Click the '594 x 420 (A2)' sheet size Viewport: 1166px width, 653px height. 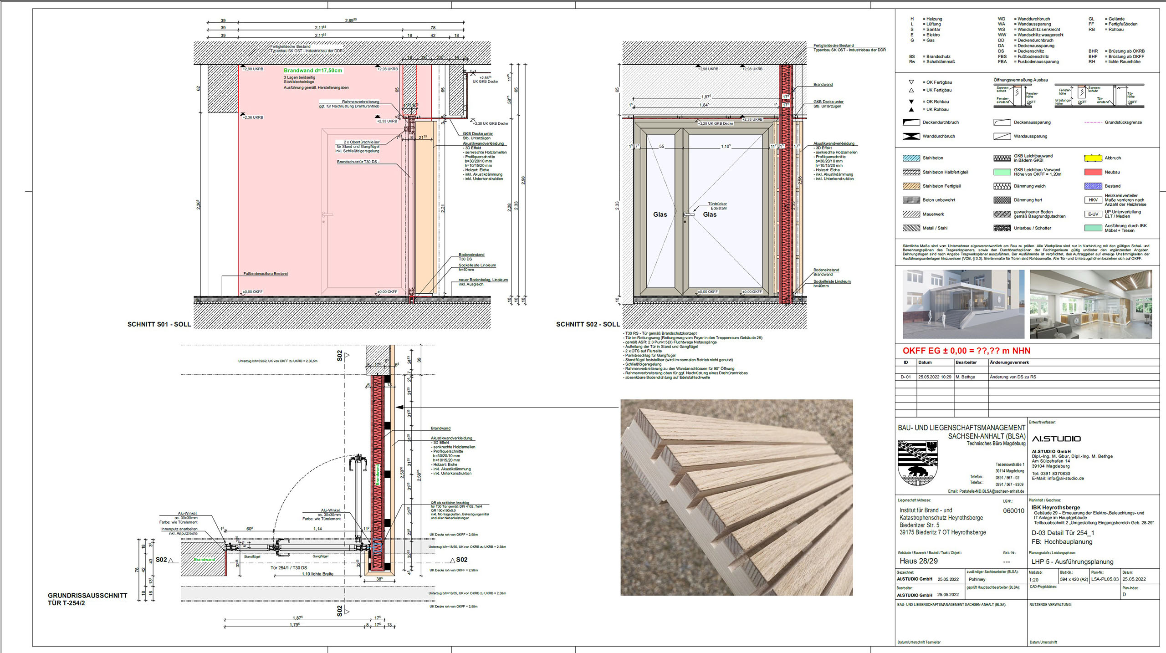1074,580
